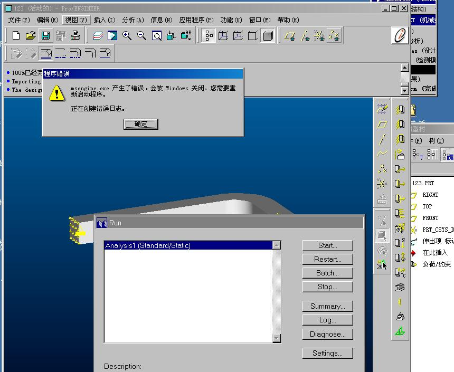
Task: Toggle the model tree display icon
Action: pyautogui.click(x=209, y=35)
